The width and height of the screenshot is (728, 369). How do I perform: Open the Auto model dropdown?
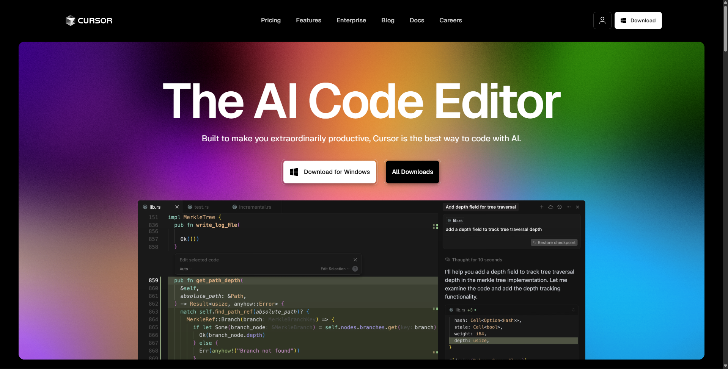(x=185, y=269)
